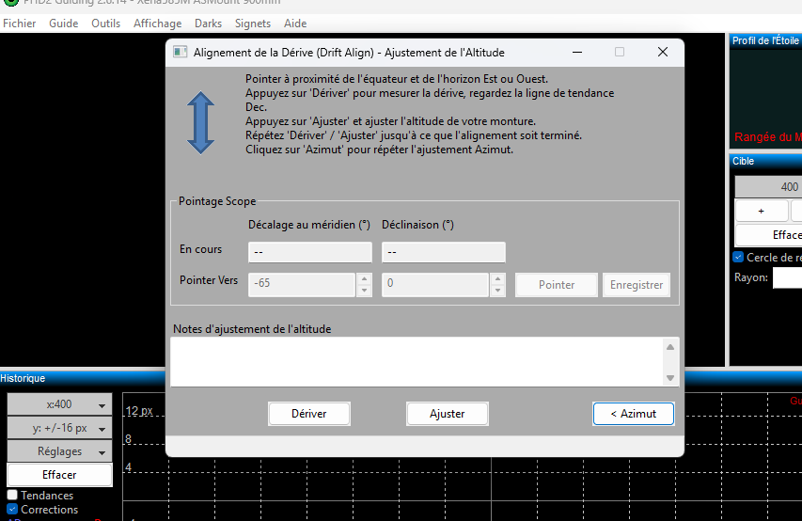
Task: Click the Rayon input field
Action: (x=787, y=278)
